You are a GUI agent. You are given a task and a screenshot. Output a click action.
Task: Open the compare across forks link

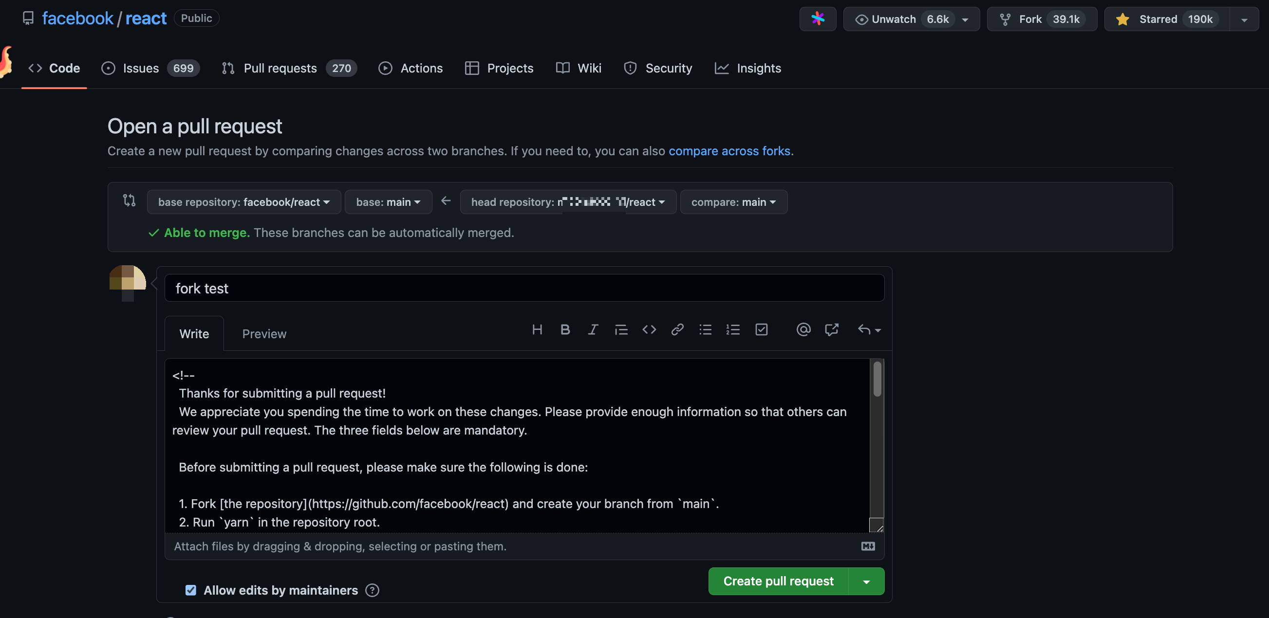point(729,151)
